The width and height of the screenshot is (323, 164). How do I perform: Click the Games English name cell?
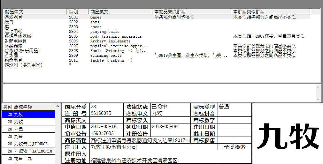[96, 17]
